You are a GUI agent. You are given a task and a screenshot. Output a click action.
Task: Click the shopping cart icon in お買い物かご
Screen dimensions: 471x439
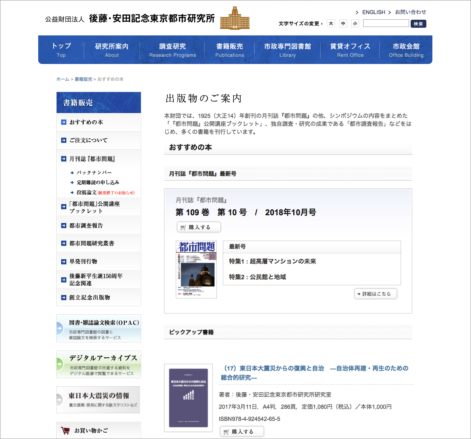click(65, 431)
